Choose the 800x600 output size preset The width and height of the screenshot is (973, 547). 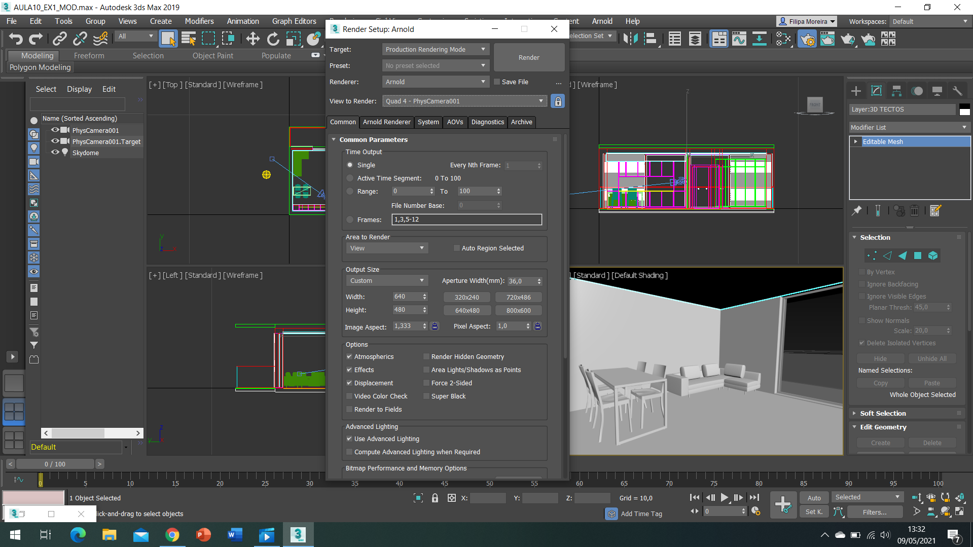click(x=518, y=311)
